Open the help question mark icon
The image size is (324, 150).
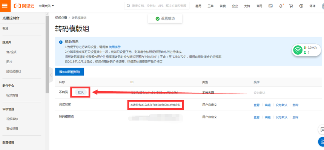pos(301,6)
